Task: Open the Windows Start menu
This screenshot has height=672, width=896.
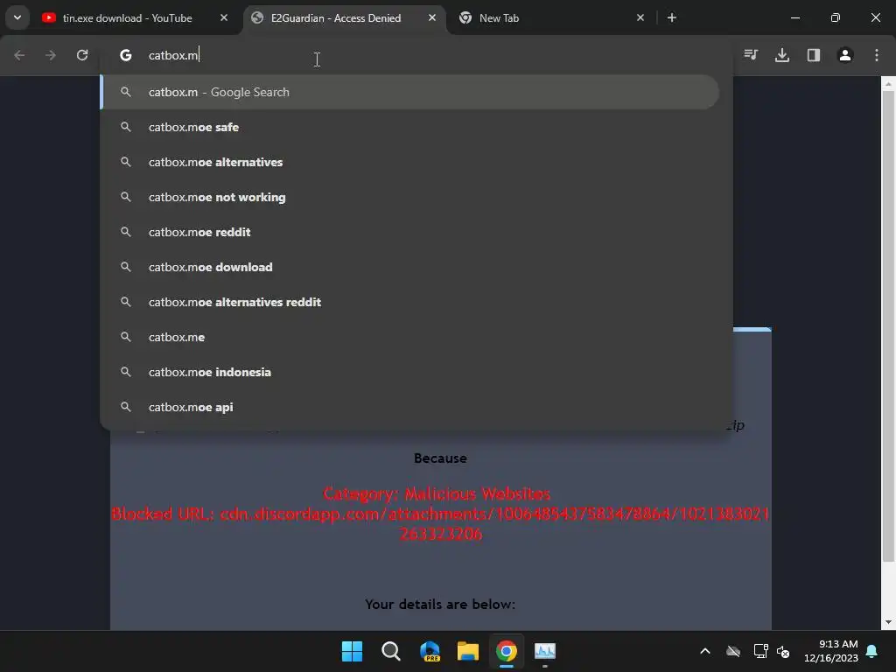Action: point(352,651)
